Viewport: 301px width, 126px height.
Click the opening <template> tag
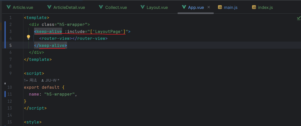tap(37, 17)
